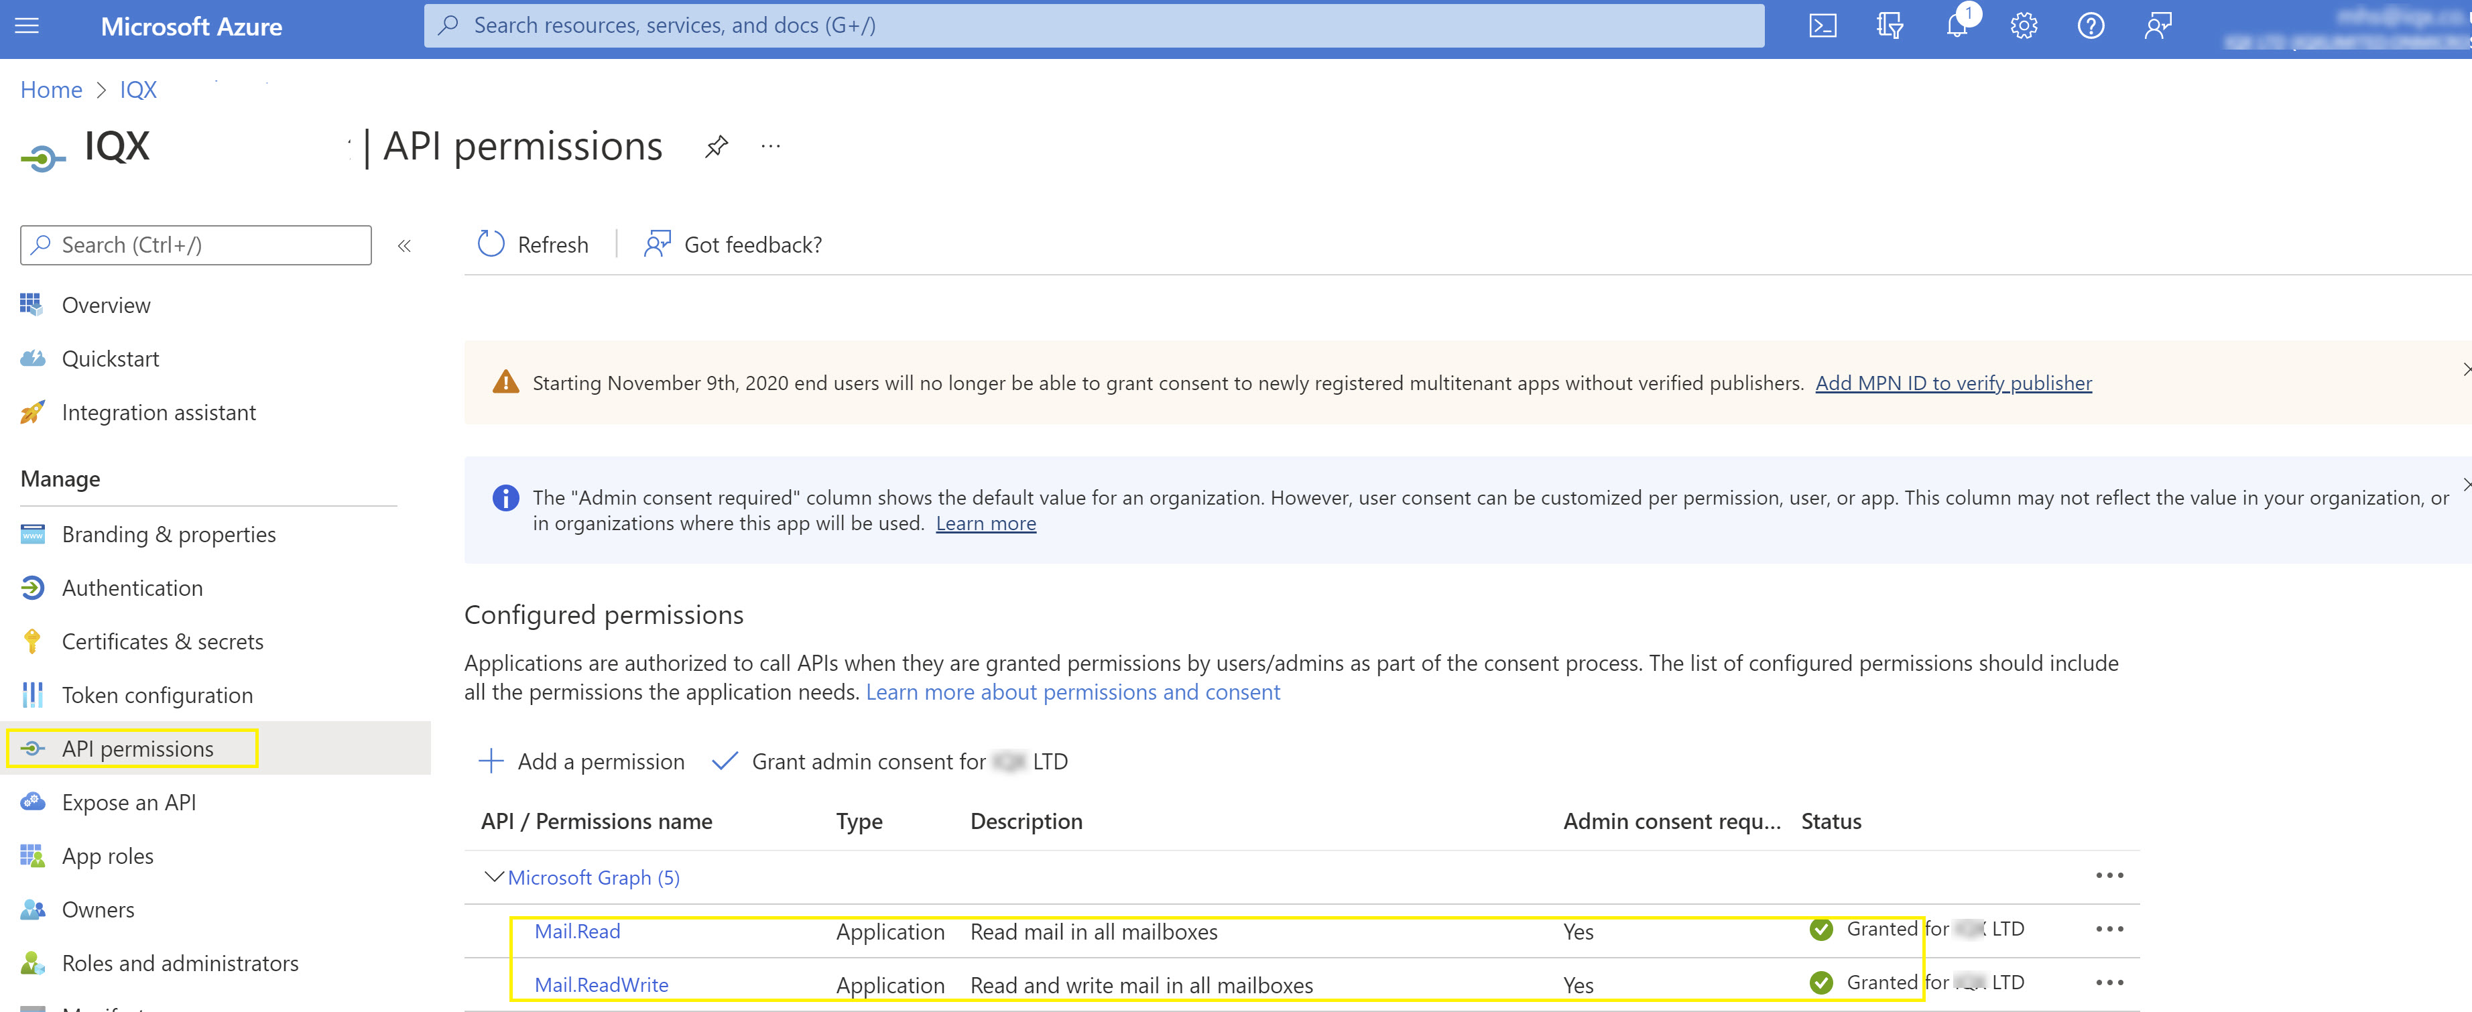Select API permissions in sidebar
The image size is (2472, 1012).
coord(138,749)
